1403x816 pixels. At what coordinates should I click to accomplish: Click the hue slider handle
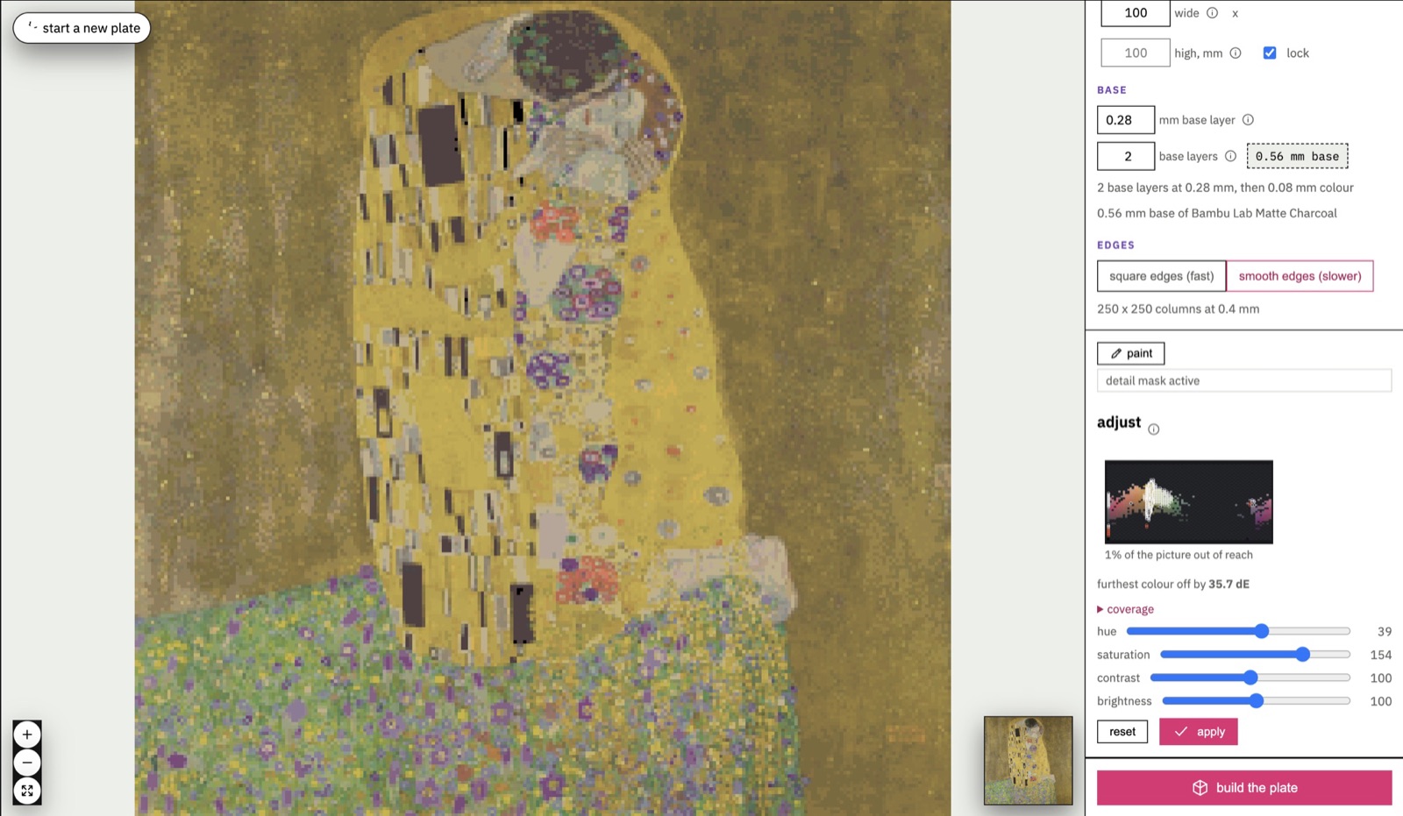pos(1262,631)
